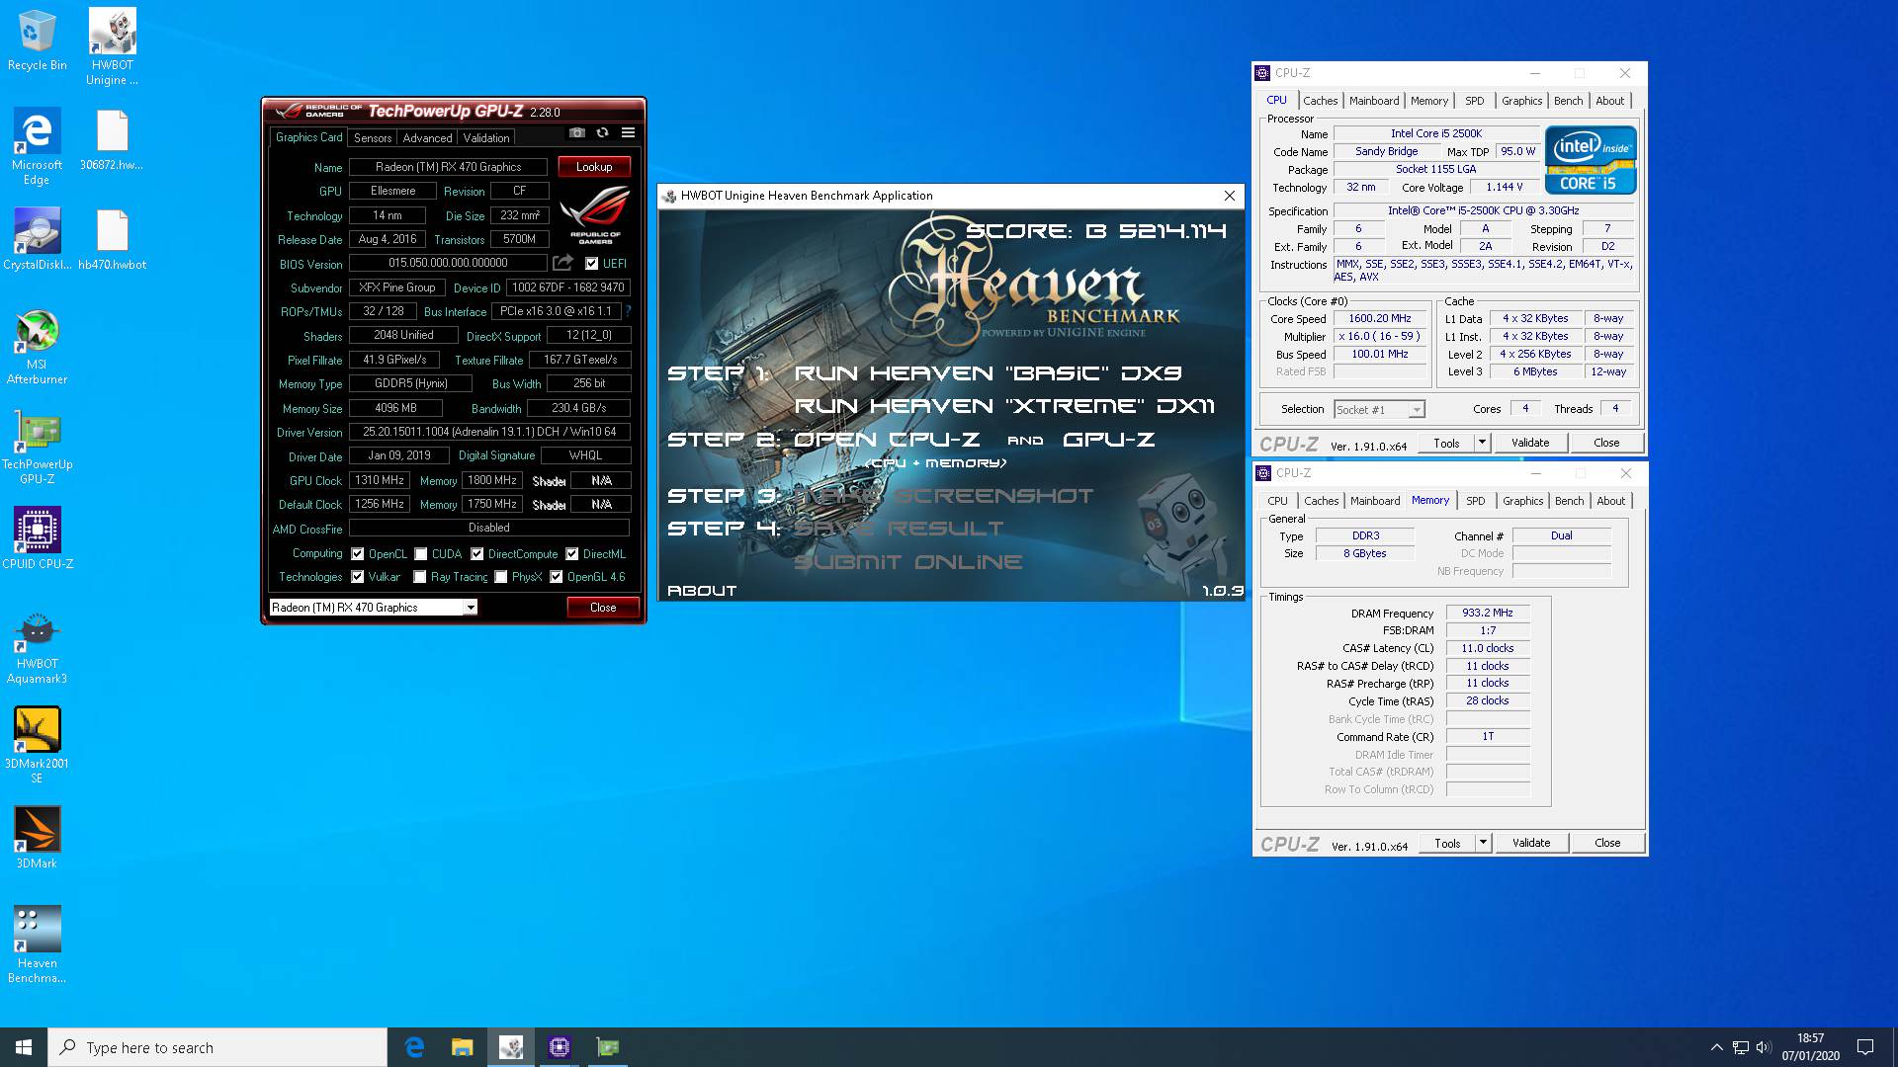1898x1067 pixels.
Task: Click the taskbar search box
Action: (217, 1047)
